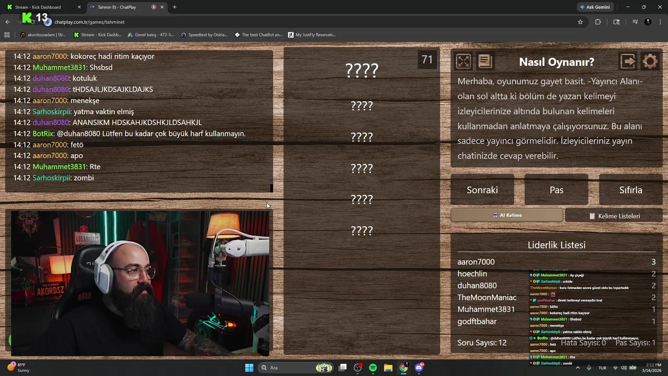Click the Liderlik Listesi heading

click(556, 245)
